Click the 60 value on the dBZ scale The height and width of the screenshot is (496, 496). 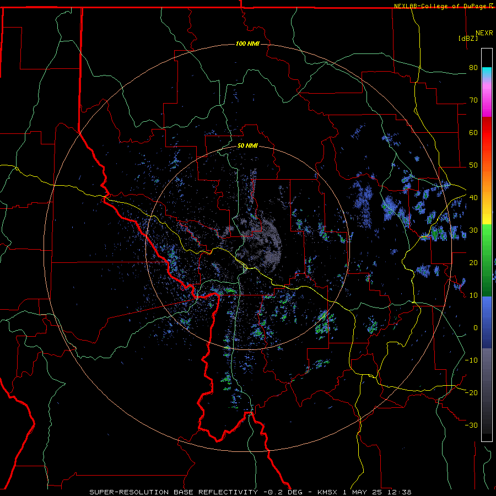[473, 132]
